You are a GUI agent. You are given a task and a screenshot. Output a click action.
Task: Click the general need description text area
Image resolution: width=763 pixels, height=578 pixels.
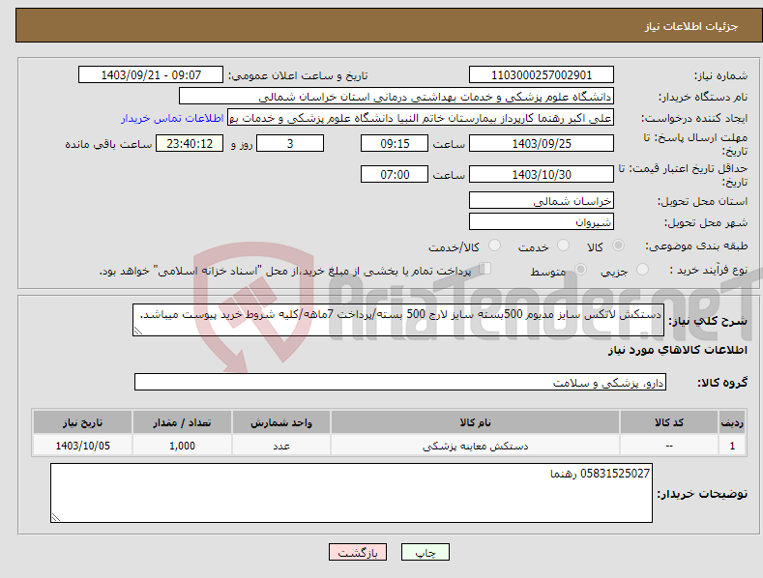(398, 320)
